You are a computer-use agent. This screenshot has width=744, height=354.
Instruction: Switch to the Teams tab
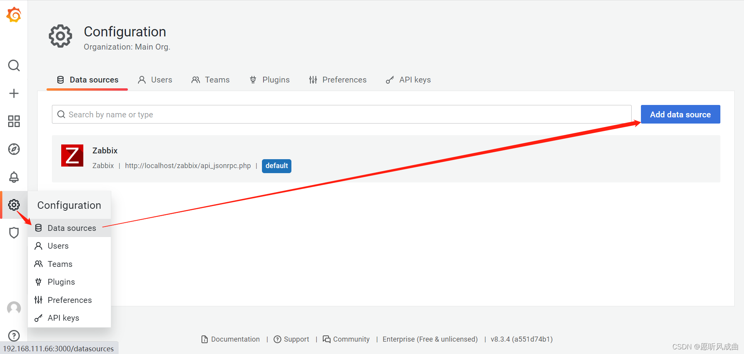click(210, 80)
